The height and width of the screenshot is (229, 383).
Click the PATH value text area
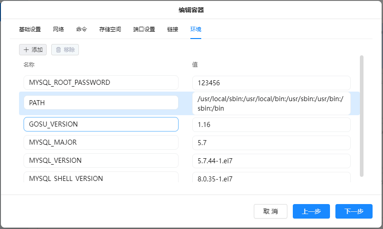click(x=271, y=103)
